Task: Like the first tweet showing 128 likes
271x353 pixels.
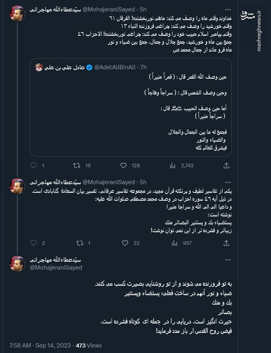Action: [123, 165]
